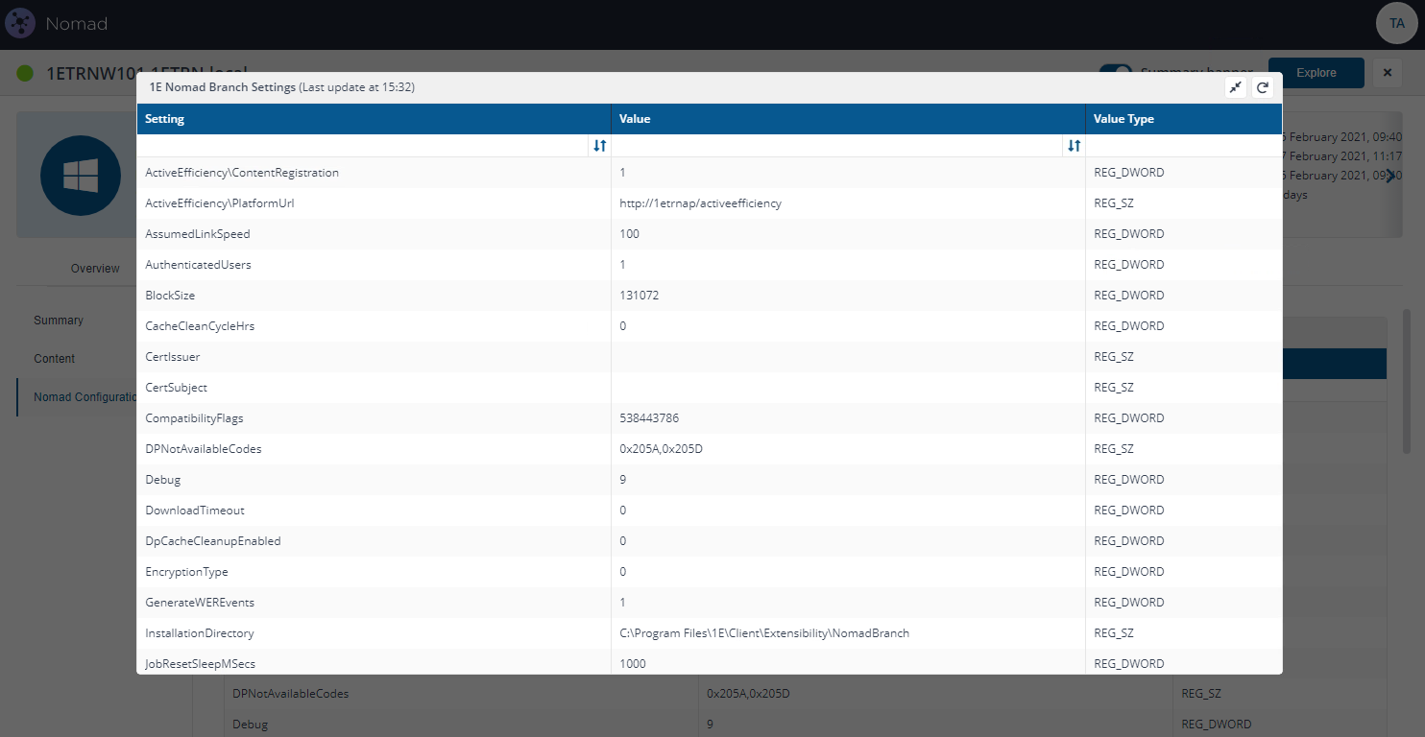Click the Value Type column header
Viewport: 1425px width, 737px height.
click(x=1183, y=119)
